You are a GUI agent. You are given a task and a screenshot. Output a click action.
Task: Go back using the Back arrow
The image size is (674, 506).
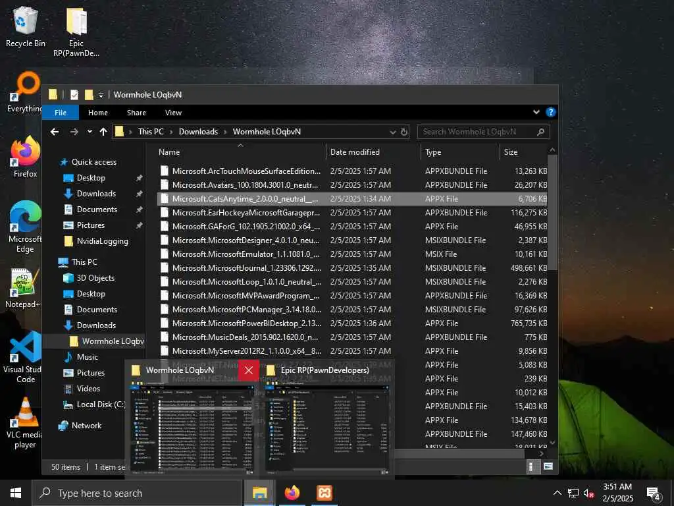click(55, 132)
